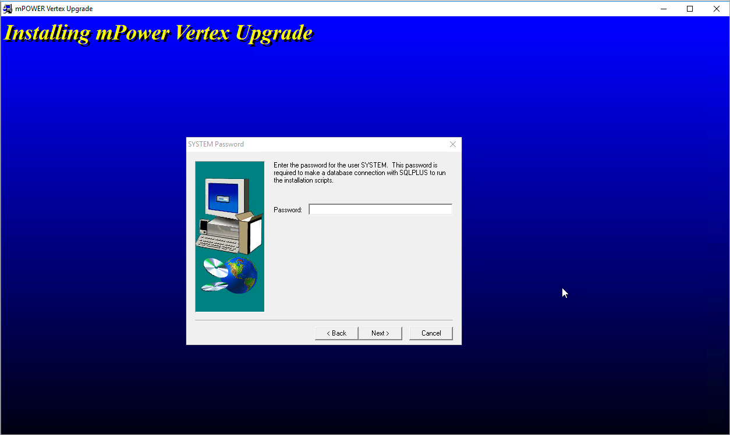Click the computer and globe installer image

230,237
